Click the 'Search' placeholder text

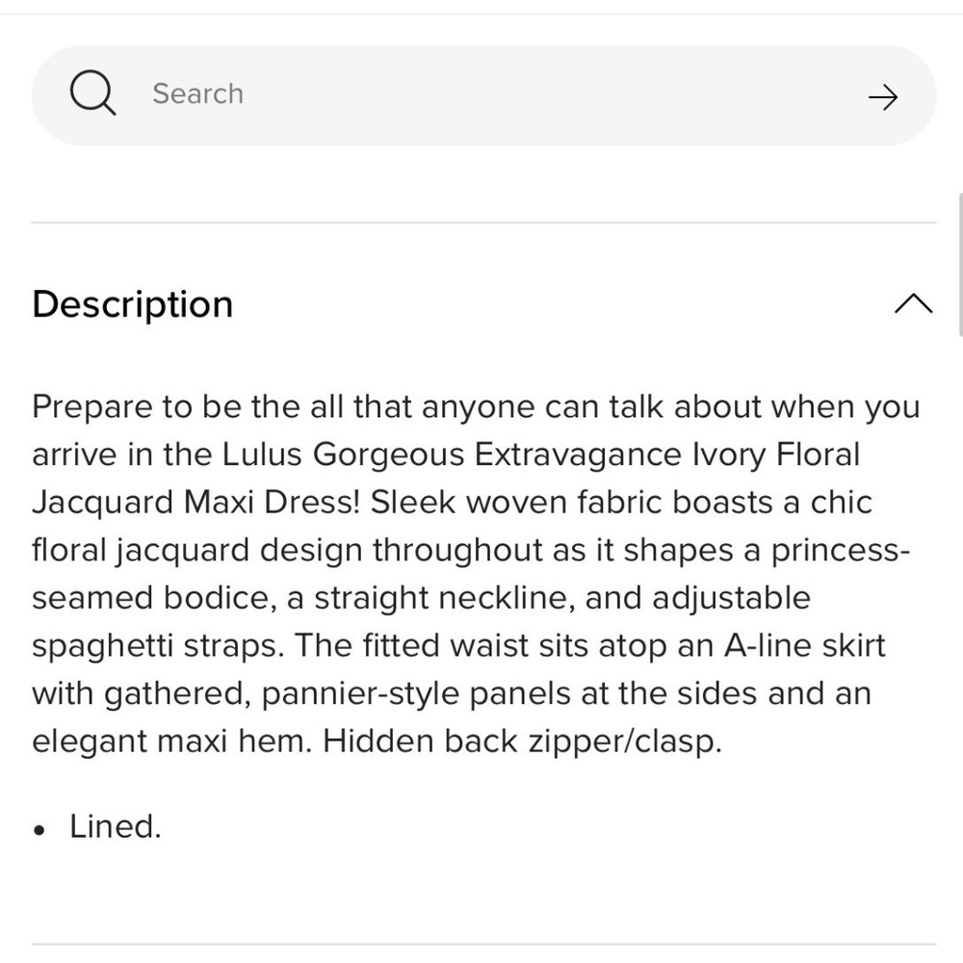197,94
